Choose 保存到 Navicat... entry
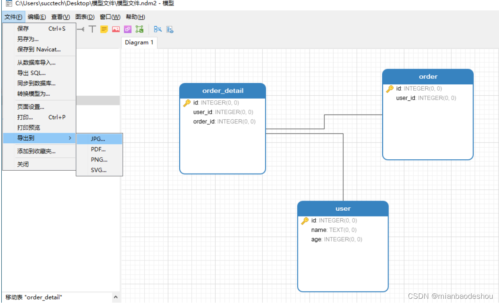 pos(39,49)
